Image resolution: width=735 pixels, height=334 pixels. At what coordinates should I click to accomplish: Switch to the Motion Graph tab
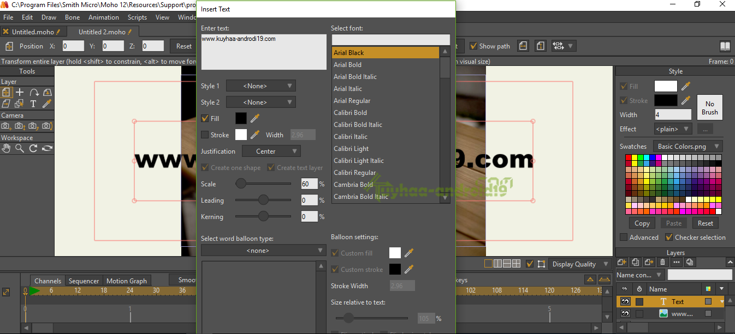(x=127, y=281)
